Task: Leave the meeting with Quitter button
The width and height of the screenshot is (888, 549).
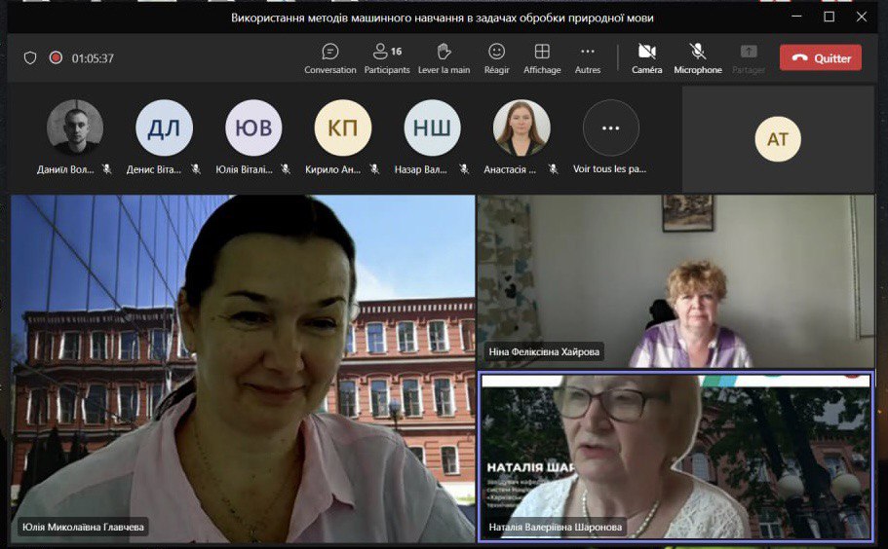Action: pyautogui.click(x=820, y=57)
